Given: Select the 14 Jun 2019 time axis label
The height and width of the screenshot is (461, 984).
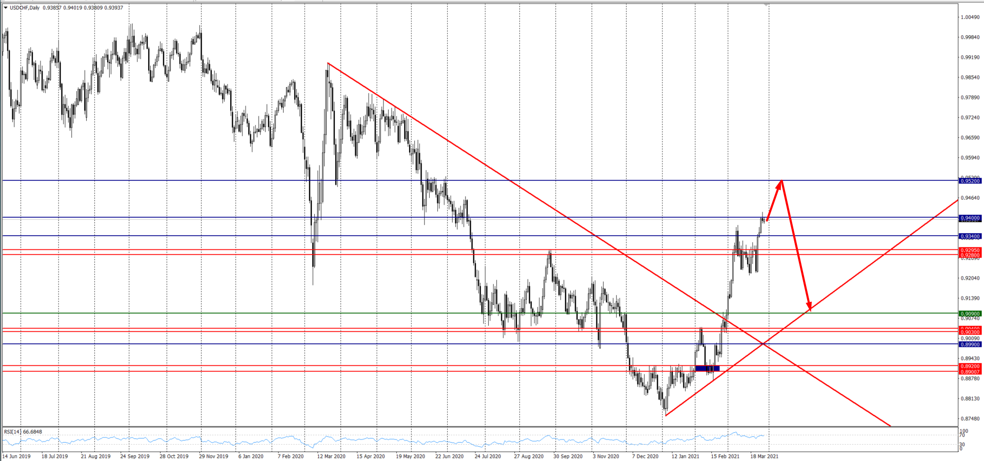Looking at the screenshot, I should click(16, 456).
